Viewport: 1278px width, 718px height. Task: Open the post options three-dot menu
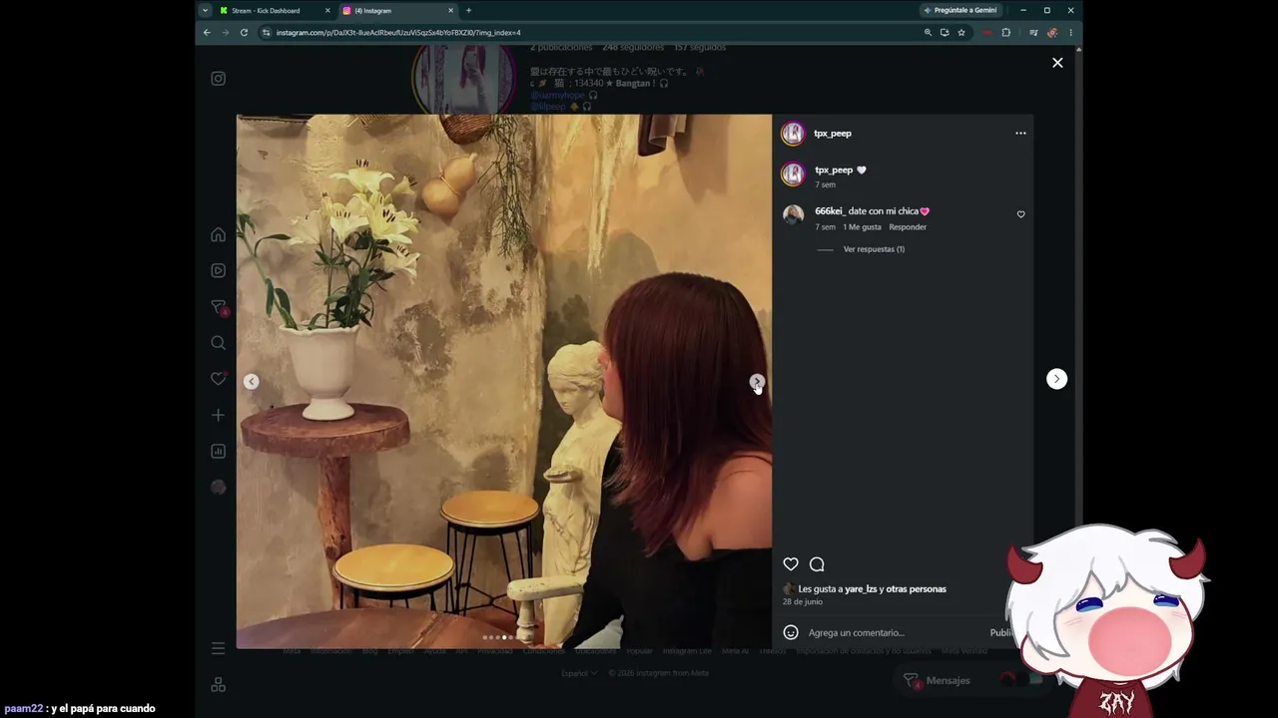tap(1020, 133)
